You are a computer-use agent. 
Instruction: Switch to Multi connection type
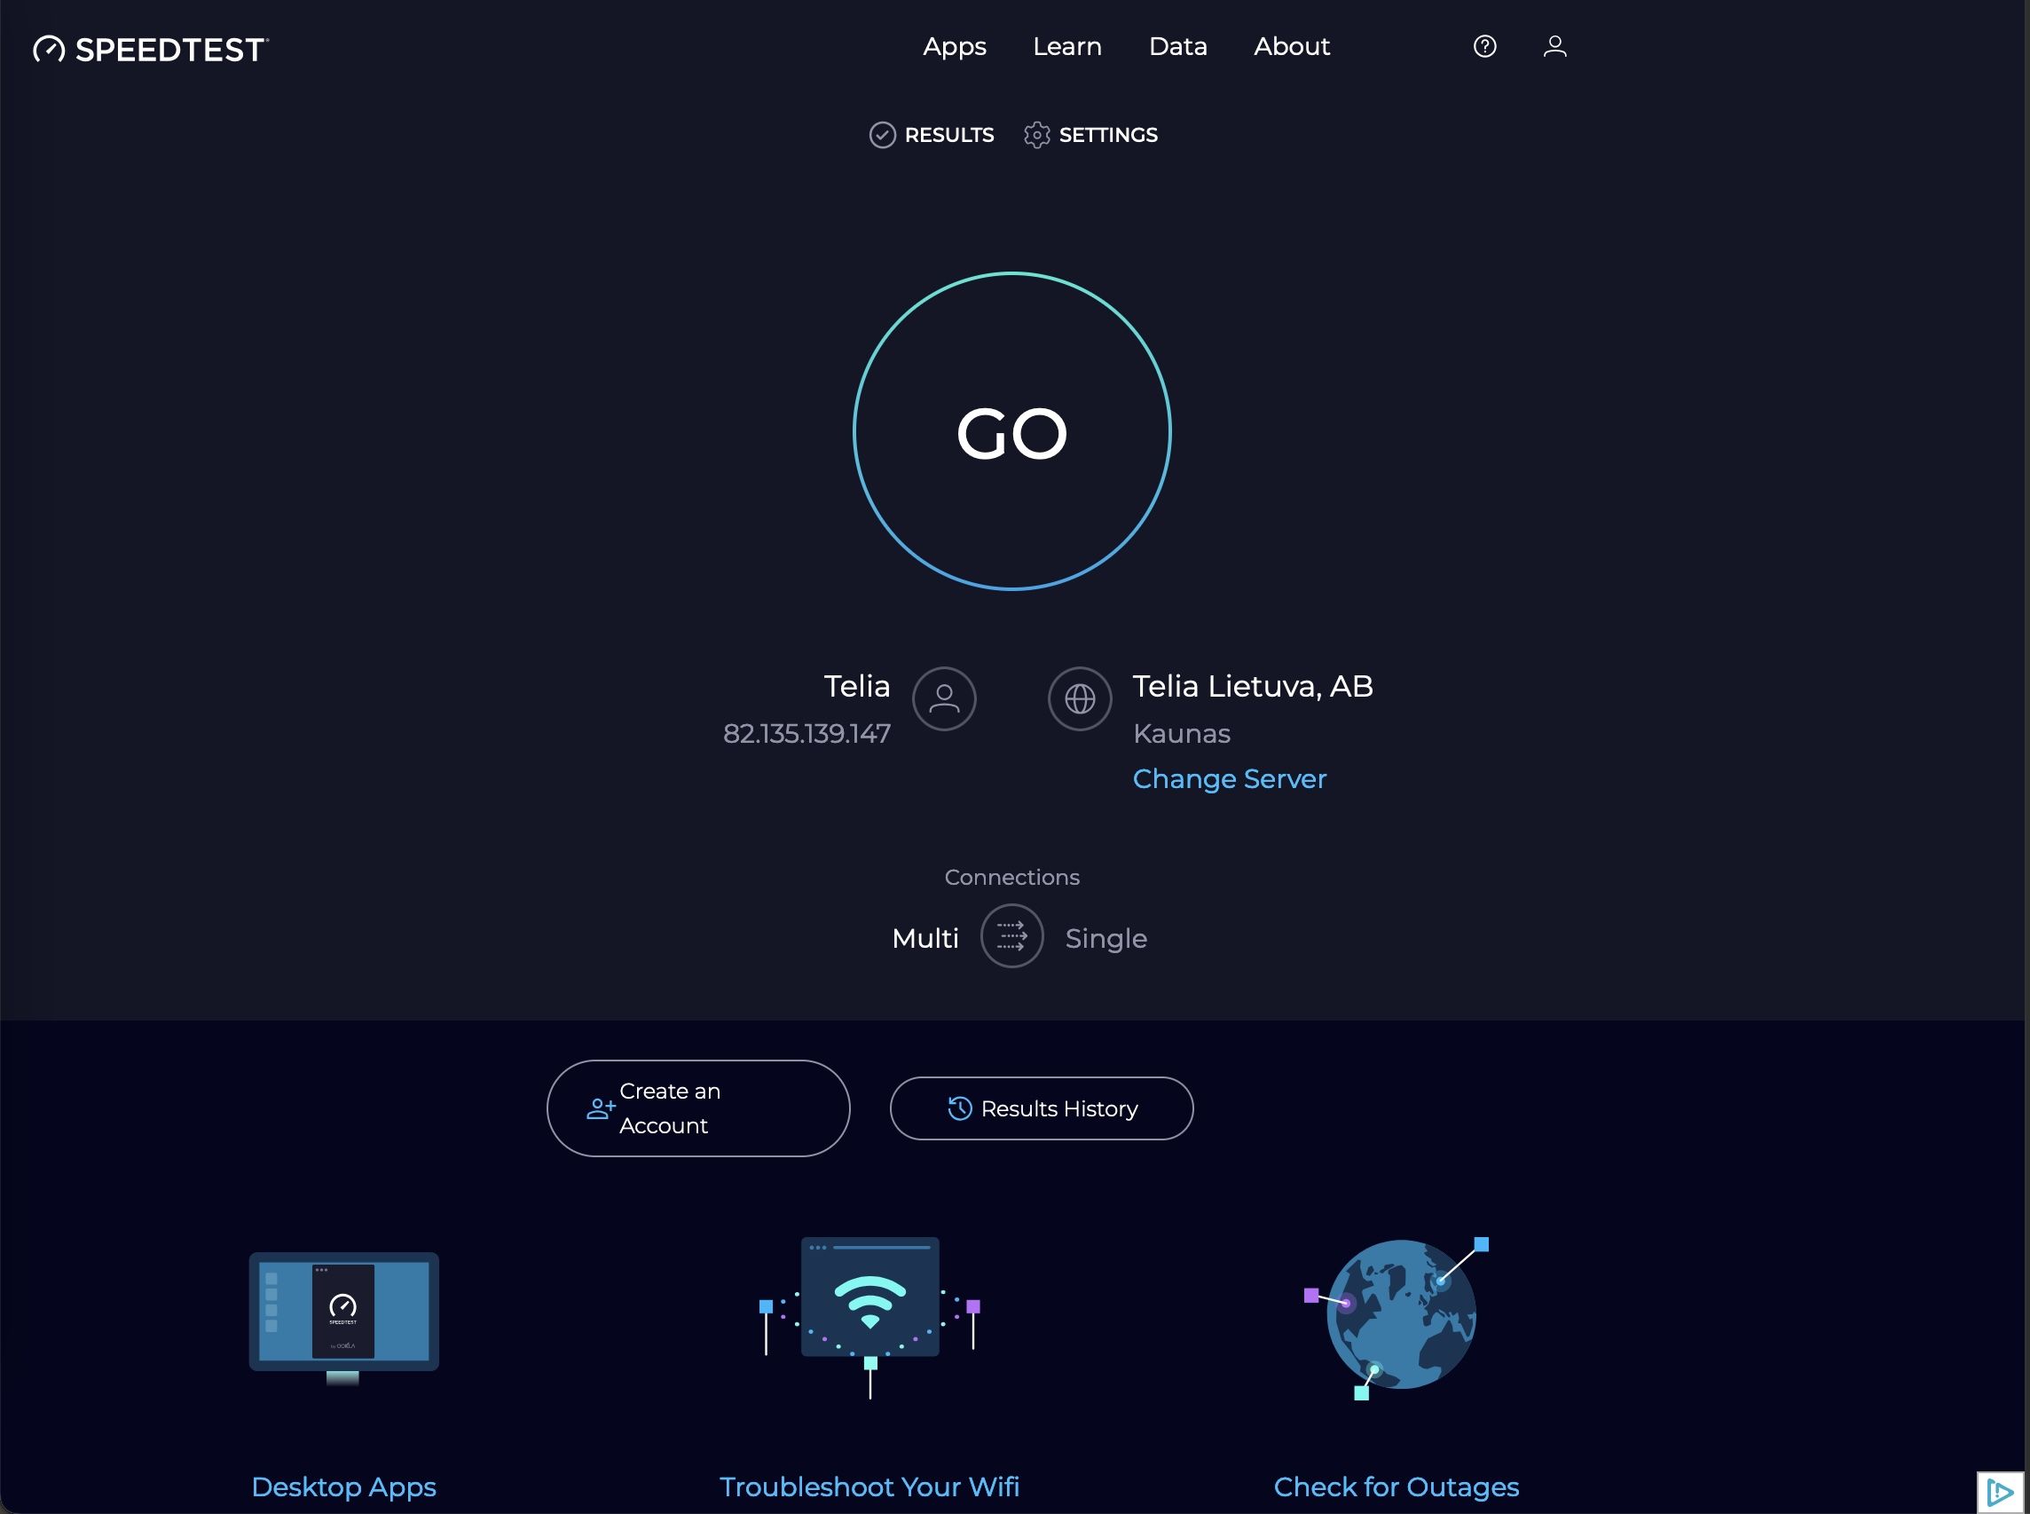tap(922, 936)
